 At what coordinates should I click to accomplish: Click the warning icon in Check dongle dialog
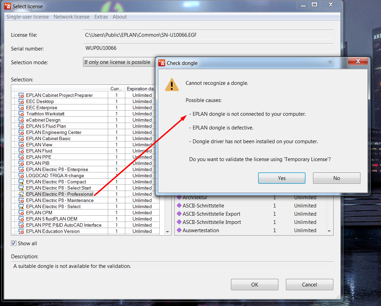coord(172,85)
